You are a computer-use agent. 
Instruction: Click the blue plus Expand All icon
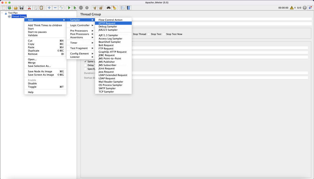coord(49,8)
